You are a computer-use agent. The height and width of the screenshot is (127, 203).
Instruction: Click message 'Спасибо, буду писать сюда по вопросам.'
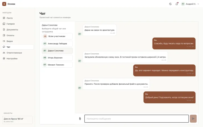click(174, 43)
